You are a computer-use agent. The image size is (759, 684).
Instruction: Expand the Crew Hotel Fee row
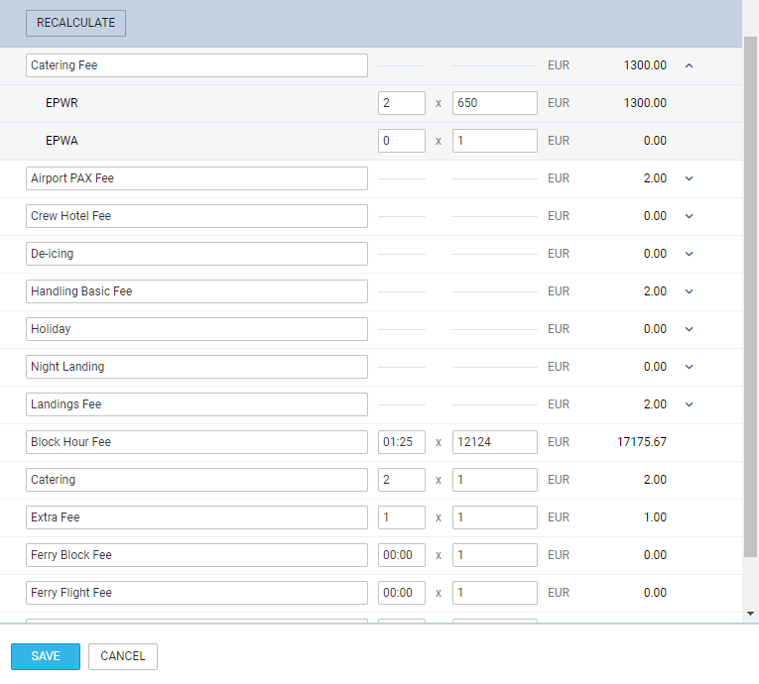point(690,216)
